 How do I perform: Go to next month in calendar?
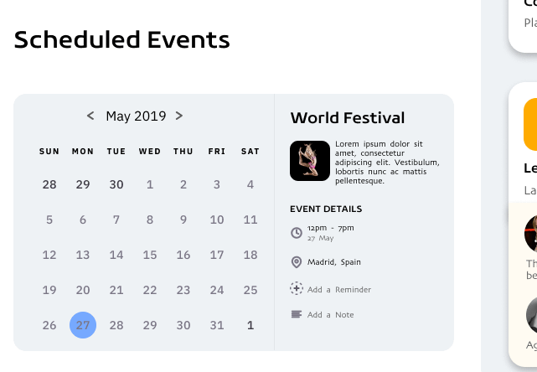[x=179, y=116]
